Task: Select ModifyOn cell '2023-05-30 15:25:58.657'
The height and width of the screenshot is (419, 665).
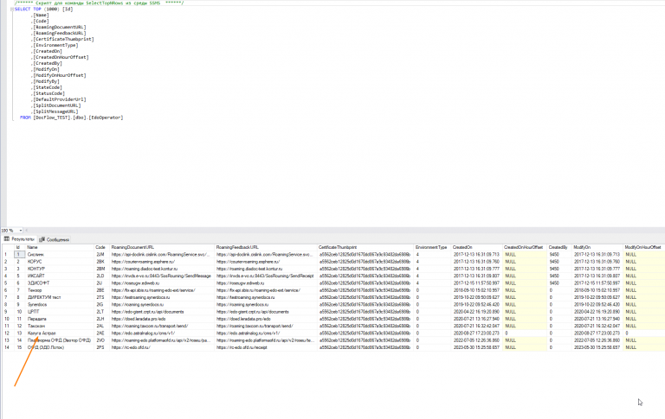Action: pos(597,347)
